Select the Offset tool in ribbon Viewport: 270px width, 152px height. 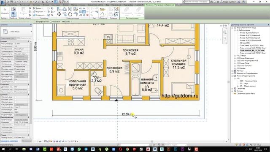(x=65, y=9)
